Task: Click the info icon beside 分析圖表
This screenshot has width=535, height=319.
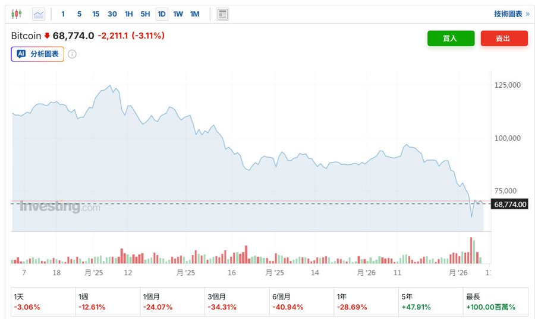Action: (x=72, y=54)
